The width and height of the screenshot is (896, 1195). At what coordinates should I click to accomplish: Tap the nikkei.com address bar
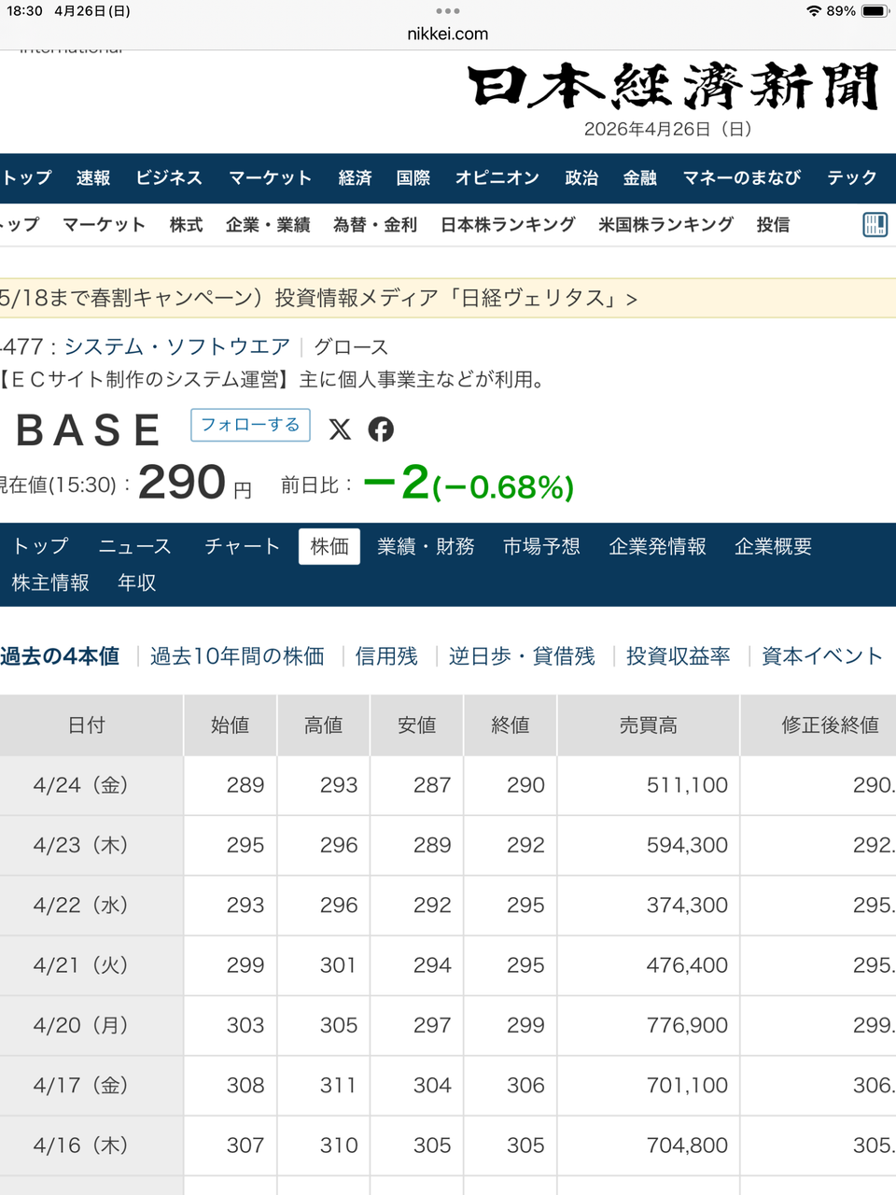click(448, 34)
